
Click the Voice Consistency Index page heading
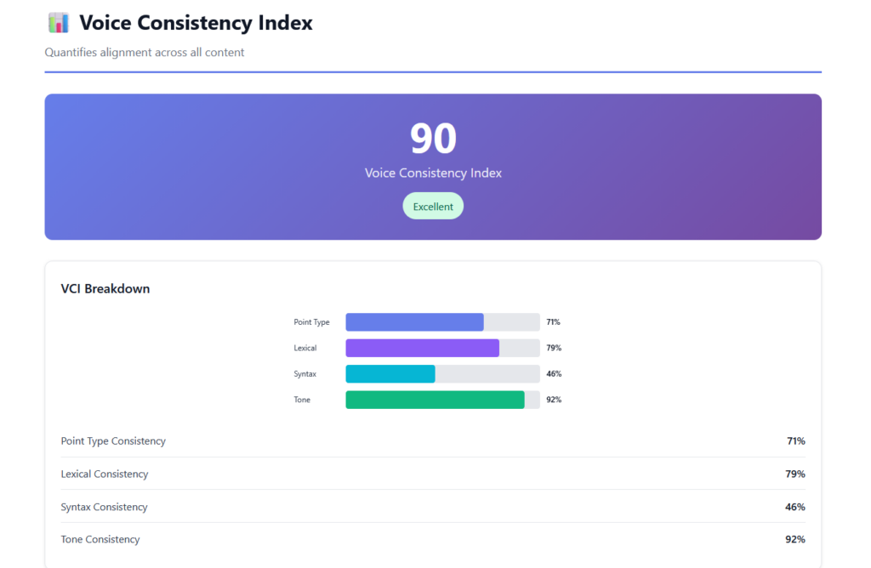tap(196, 23)
